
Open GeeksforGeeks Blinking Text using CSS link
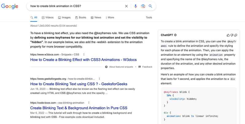click(x=79, y=84)
